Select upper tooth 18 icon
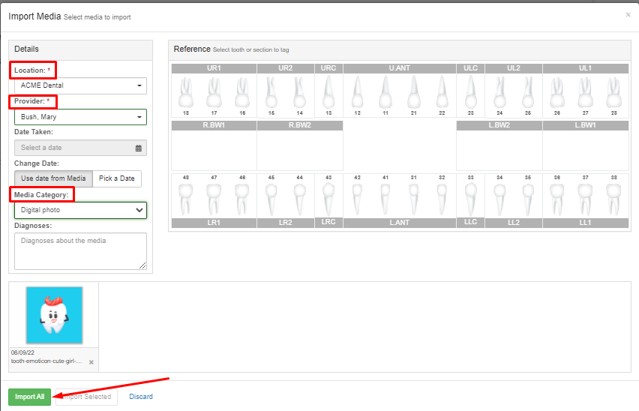The width and height of the screenshot is (639, 411). 186,93
